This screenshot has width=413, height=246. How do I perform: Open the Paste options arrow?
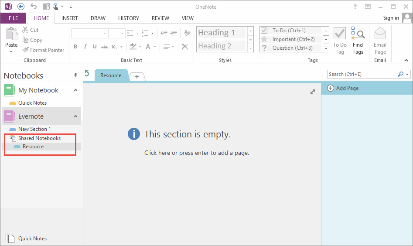11,51
